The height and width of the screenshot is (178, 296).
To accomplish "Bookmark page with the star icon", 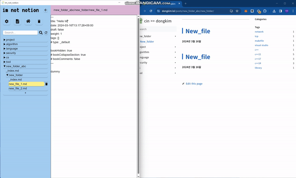I will pyautogui.click(x=237, y=11).
